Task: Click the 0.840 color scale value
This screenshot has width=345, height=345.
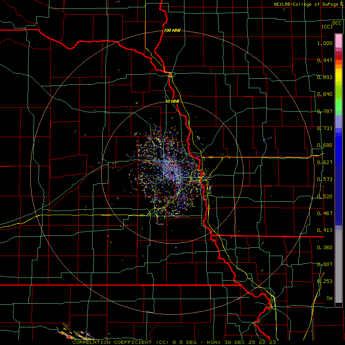Action: point(325,94)
